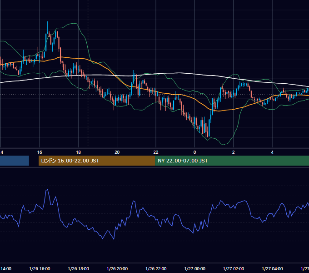Click the 1/26 22:00 time label
The width and height of the screenshot is (309, 273).
[x=156, y=268]
